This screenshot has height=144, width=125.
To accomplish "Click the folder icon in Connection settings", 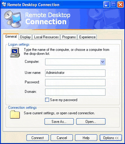I will coord(15,114).
